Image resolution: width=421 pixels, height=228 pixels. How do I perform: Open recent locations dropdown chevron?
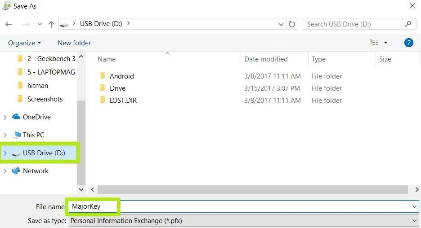click(x=40, y=24)
